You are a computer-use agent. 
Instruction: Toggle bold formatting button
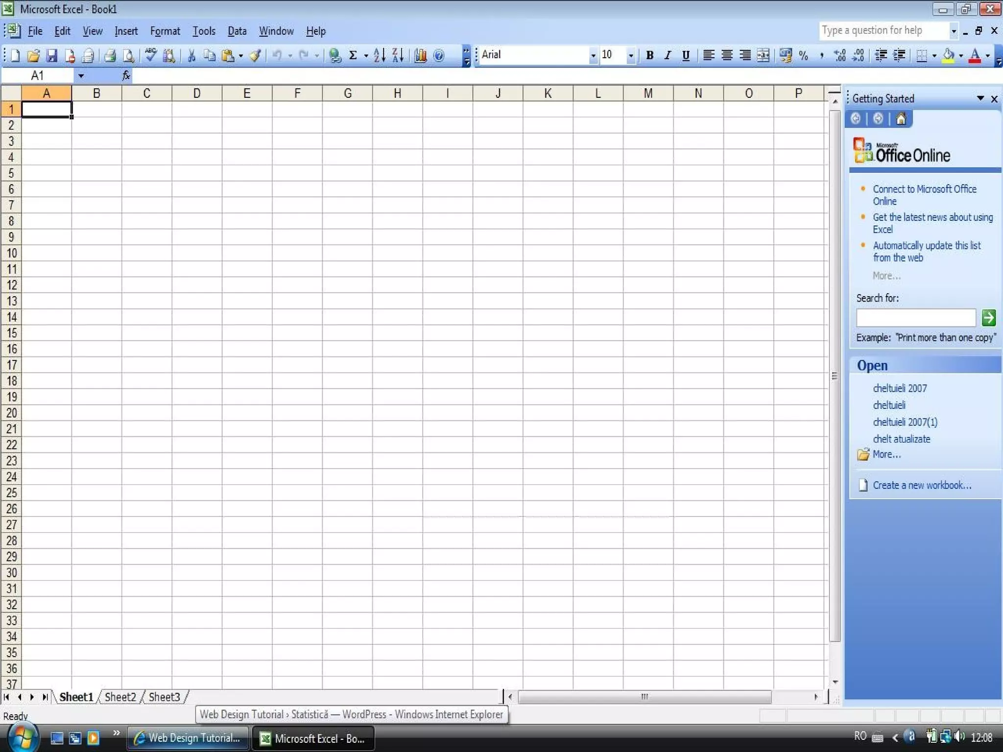click(x=649, y=55)
